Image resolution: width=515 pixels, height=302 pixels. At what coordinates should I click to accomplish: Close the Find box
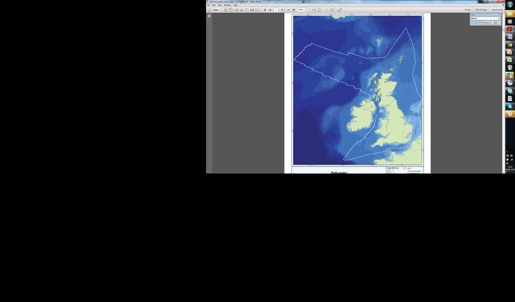tap(500, 15)
